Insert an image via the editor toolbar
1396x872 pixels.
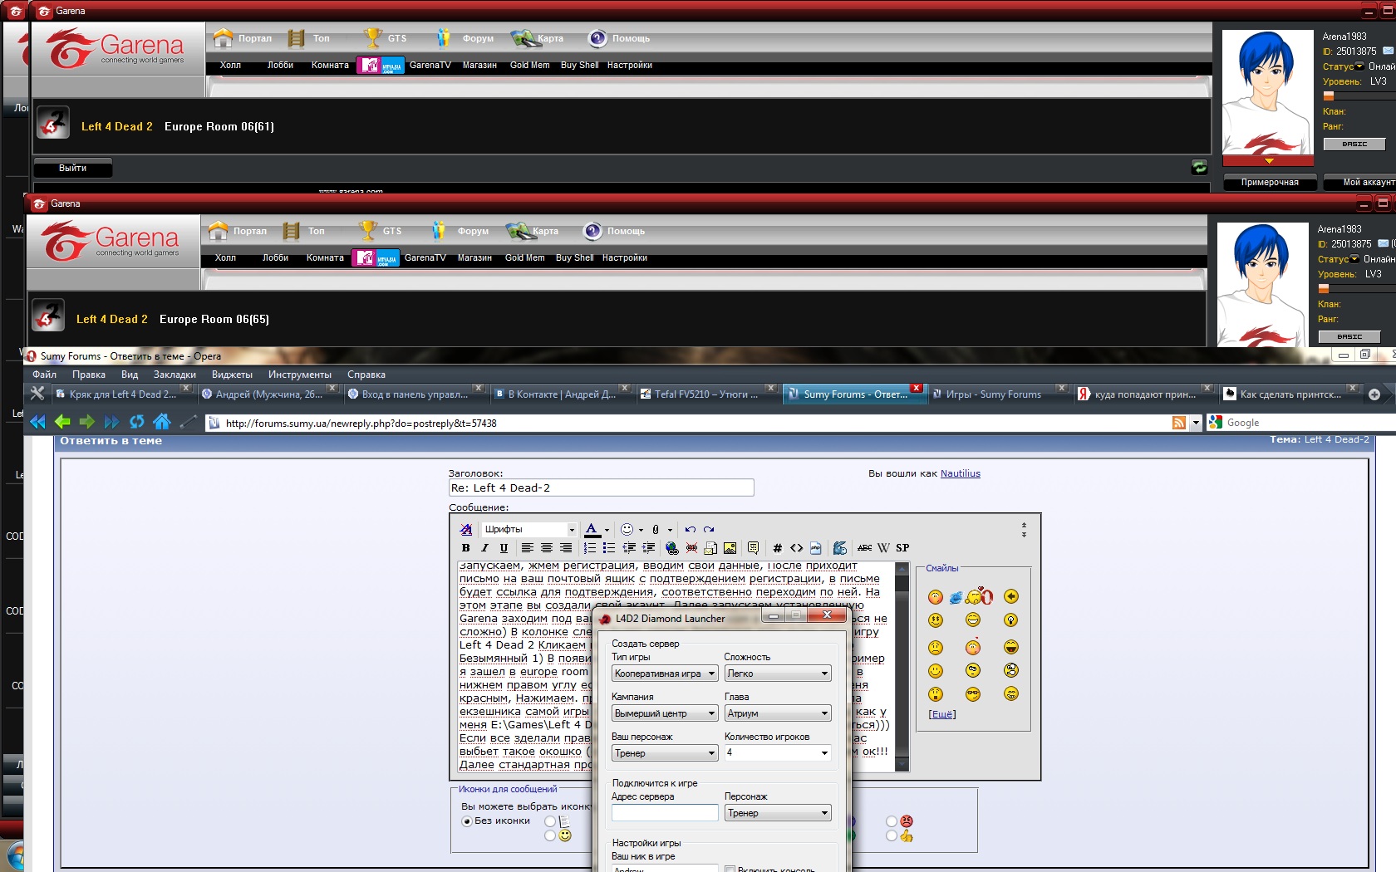coord(730,548)
